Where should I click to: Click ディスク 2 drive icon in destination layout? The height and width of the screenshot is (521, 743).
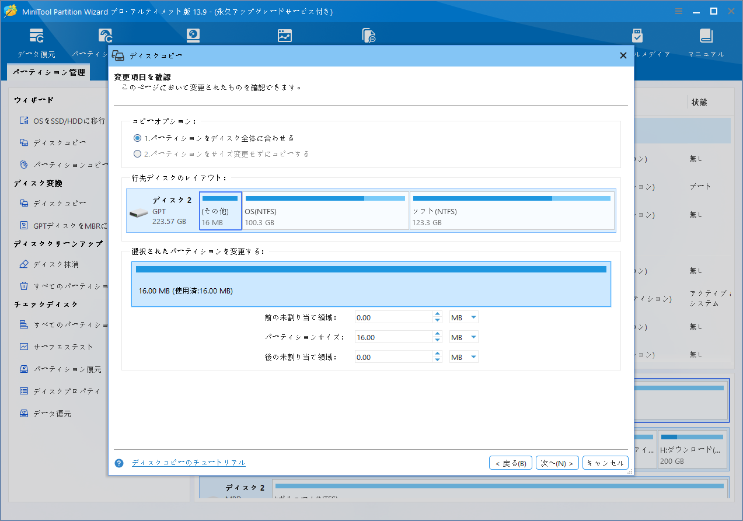[138, 214]
